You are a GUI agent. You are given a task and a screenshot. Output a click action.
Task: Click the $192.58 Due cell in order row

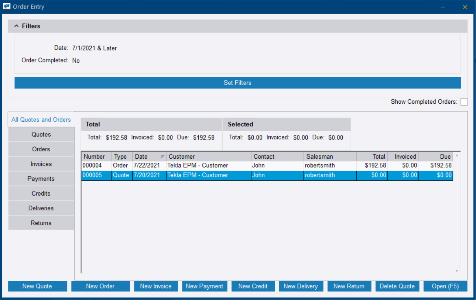coord(435,166)
